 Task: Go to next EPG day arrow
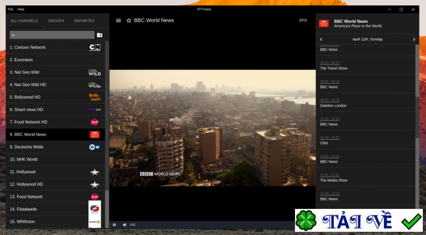[414, 39]
